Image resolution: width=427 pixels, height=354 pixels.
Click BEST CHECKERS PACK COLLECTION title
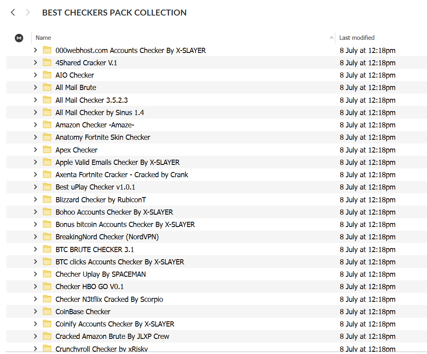(x=114, y=12)
